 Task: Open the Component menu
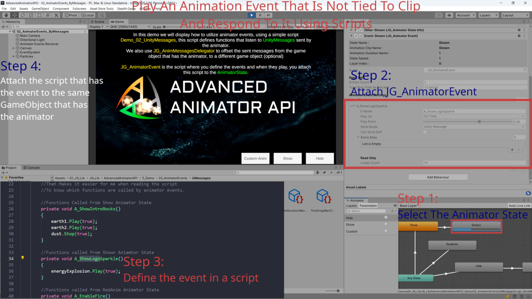[x=61, y=8]
